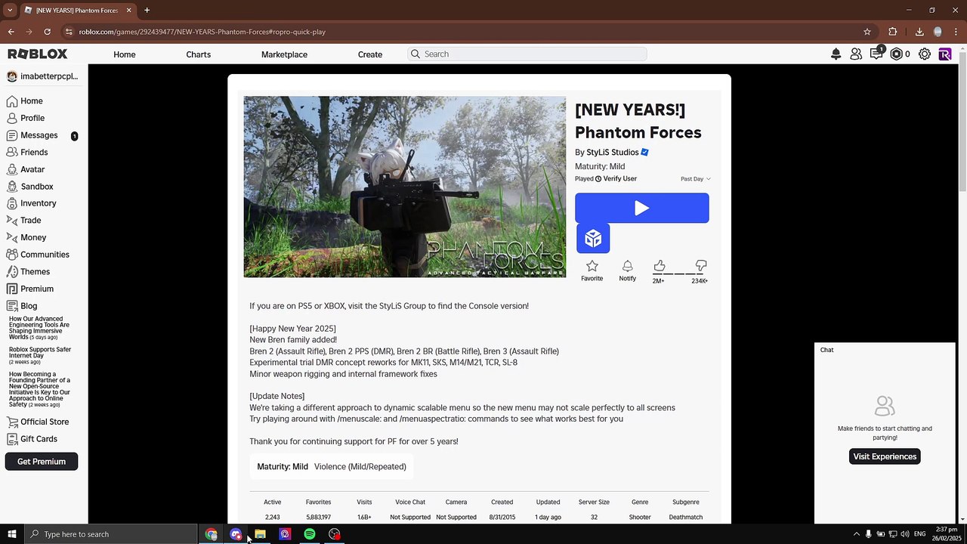
Task: Click the Deathmatch subgenre value
Action: click(686, 518)
